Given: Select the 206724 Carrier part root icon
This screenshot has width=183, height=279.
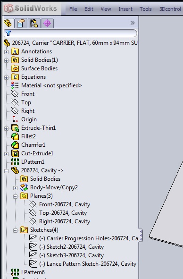Looking at the screenshot, I should (x=7, y=43).
